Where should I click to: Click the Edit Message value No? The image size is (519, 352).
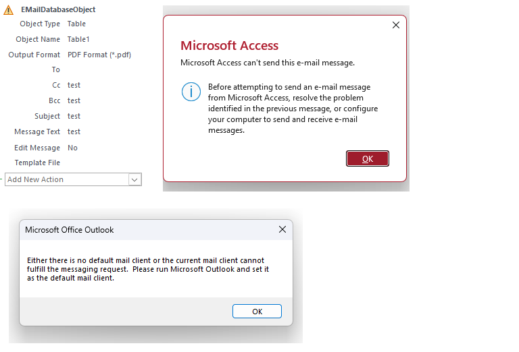(x=72, y=148)
